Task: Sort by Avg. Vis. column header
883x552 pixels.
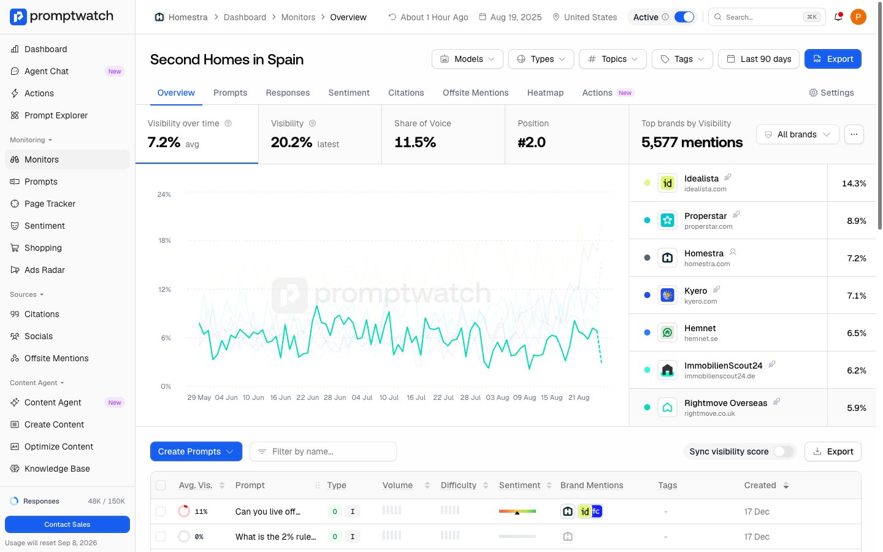Action: [x=202, y=485]
